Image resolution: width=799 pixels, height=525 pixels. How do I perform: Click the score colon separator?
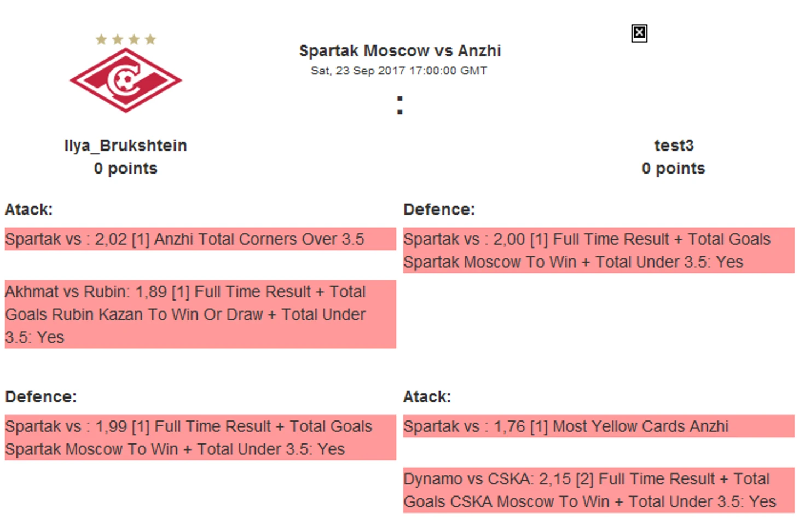point(400,105)
